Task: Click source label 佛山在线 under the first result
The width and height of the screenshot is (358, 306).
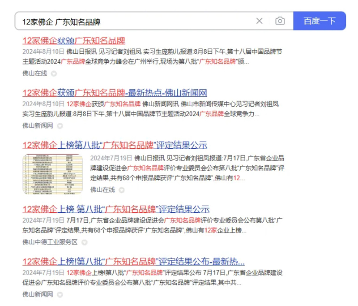Action: 35,73
